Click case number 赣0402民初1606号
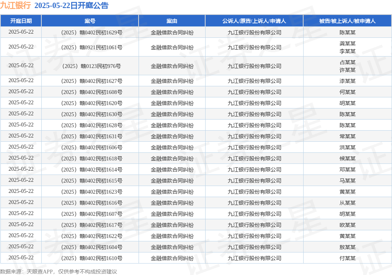 coord(101,147)
